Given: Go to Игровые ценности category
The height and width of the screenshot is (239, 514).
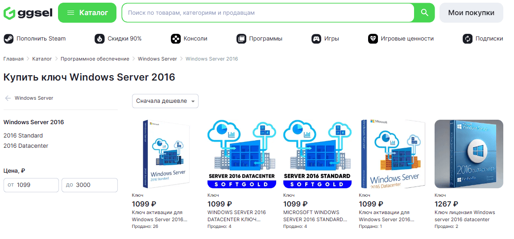Looking at the screenshot, I should [x=407, y=39].
